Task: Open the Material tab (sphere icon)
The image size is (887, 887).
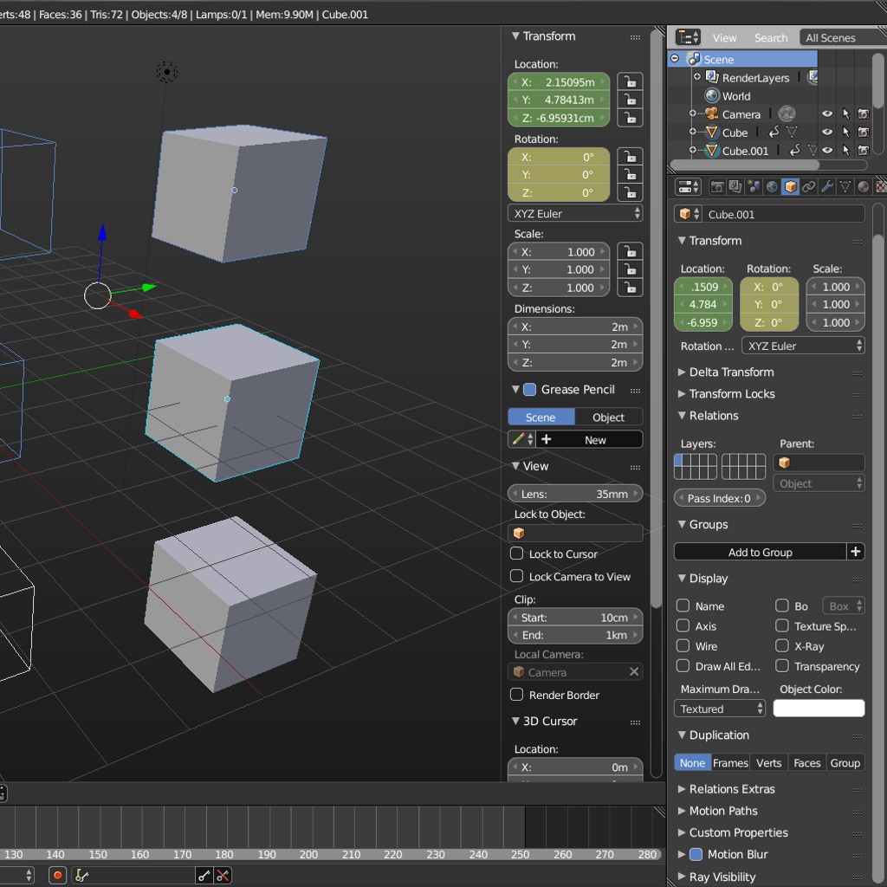Action: pos(864,186)
